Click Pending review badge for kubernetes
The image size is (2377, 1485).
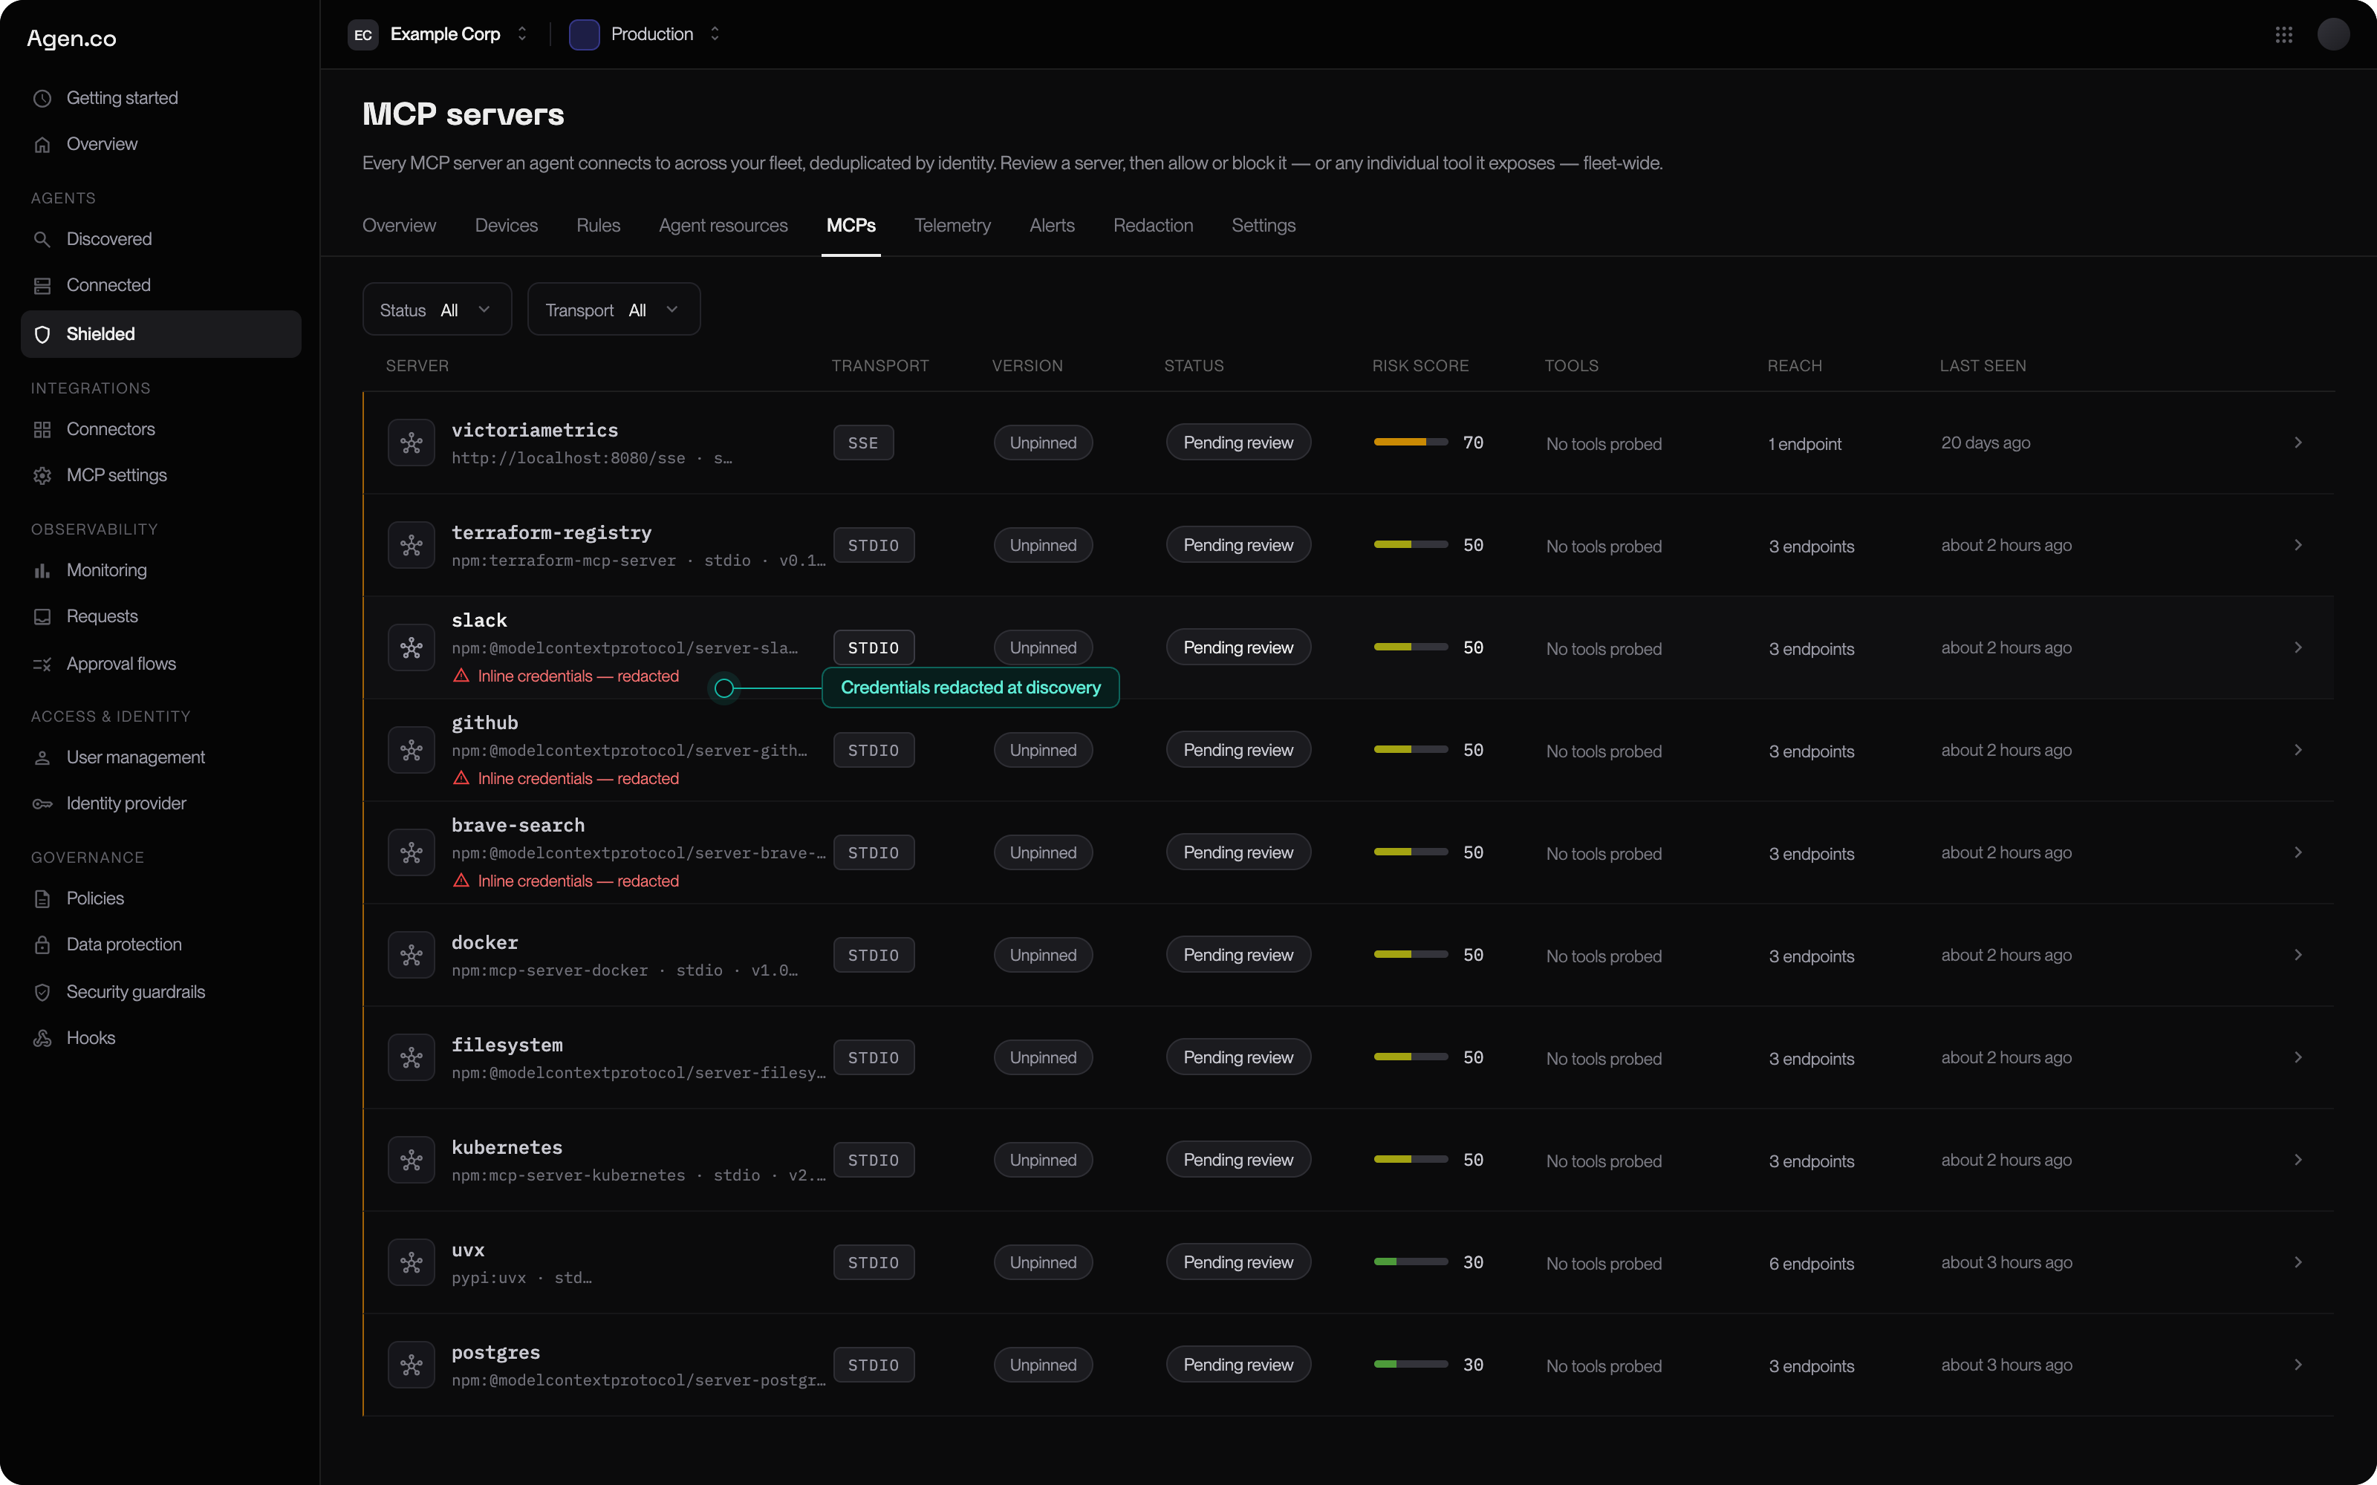[1238, 1160]
